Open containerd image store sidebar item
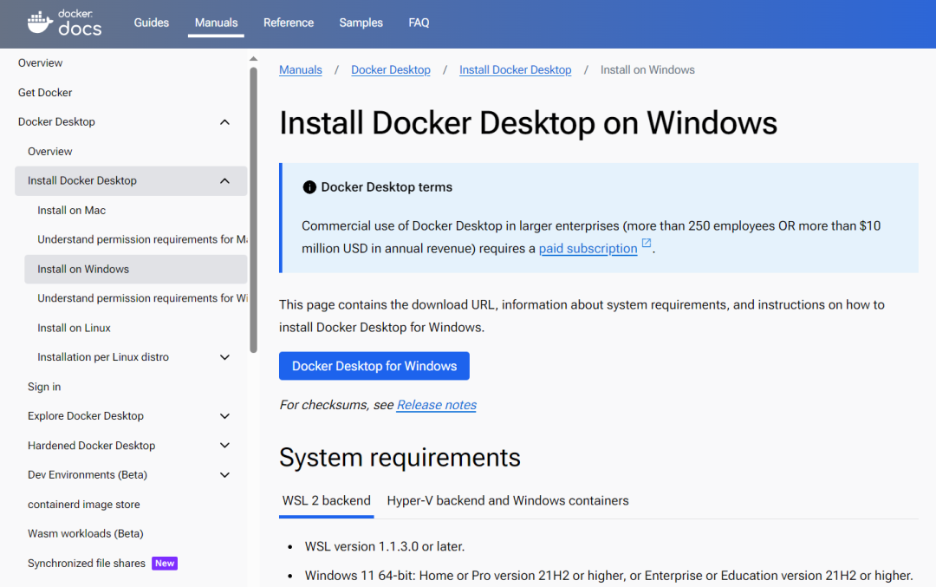 coord(83,505)
